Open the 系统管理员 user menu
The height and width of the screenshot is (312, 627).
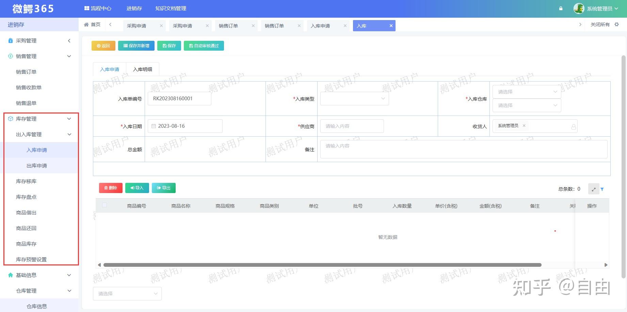pos(602,8)
